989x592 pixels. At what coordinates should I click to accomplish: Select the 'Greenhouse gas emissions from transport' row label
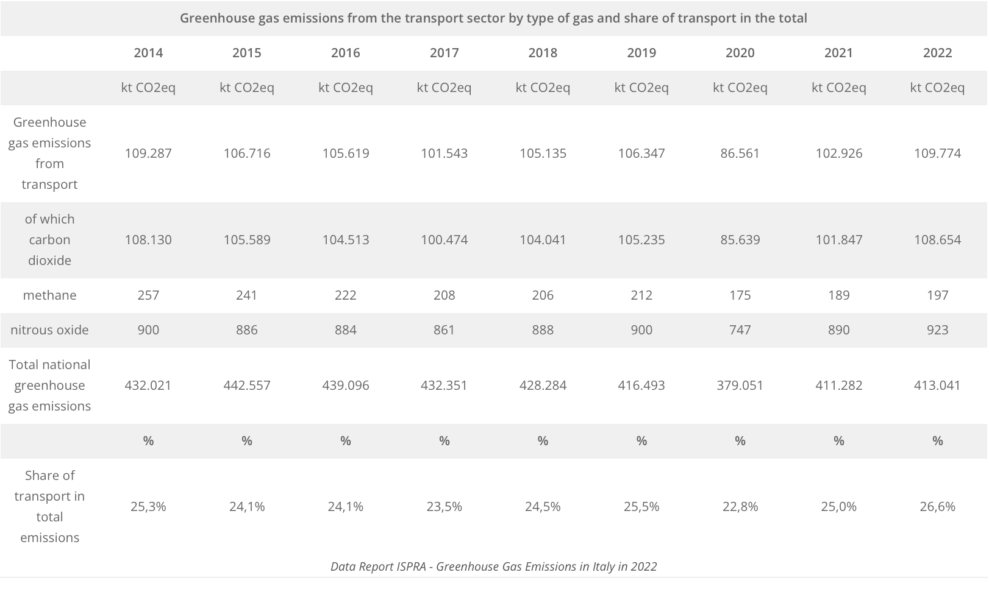[x=49, y=153]
